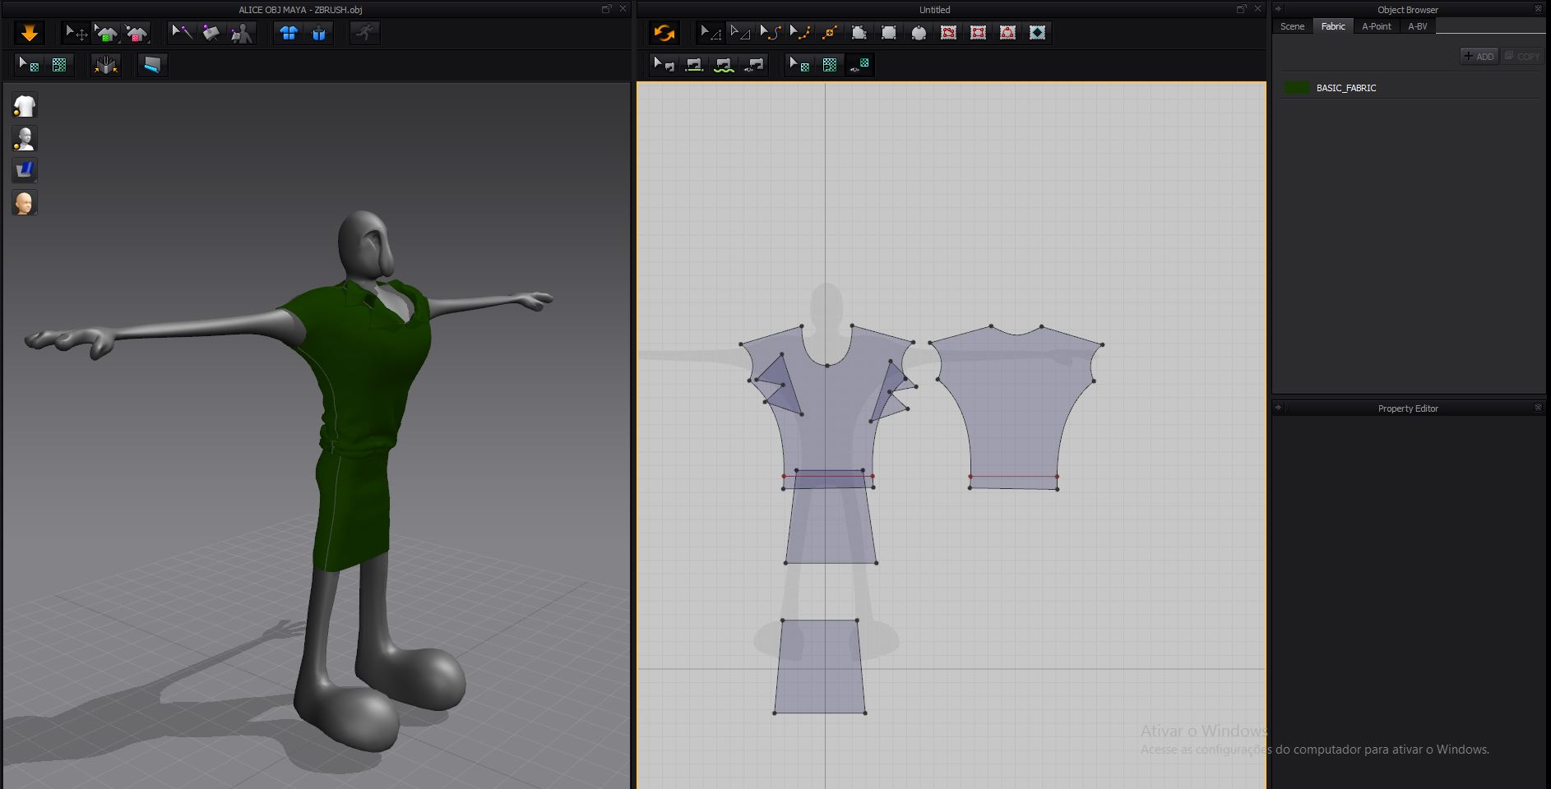
Task: Switch to the Scene tab
Action: [1292, 26]
